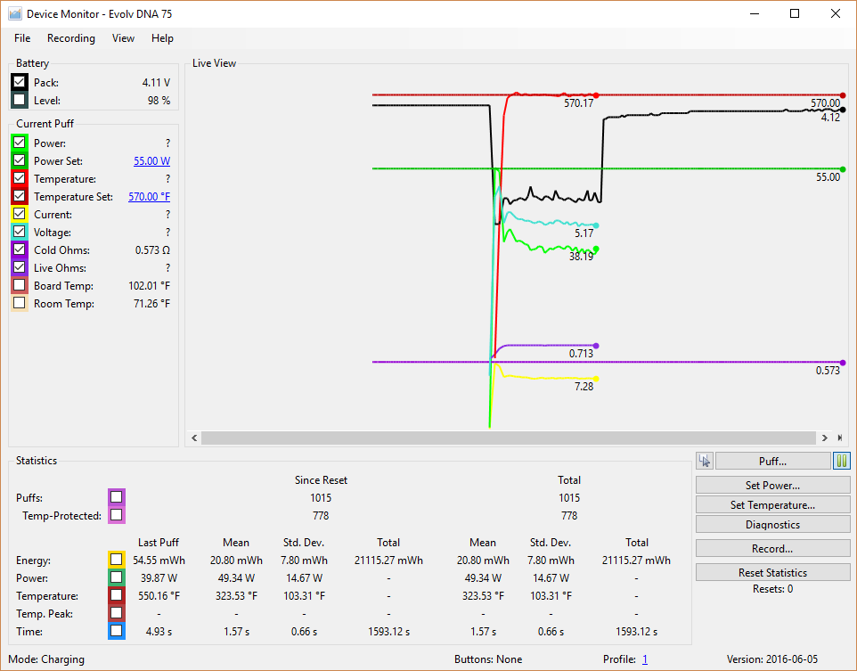The width and height of the screenshot is (857, 671).
Task: Click the Live View horizontal scrollbar
Action: point(508,438)
